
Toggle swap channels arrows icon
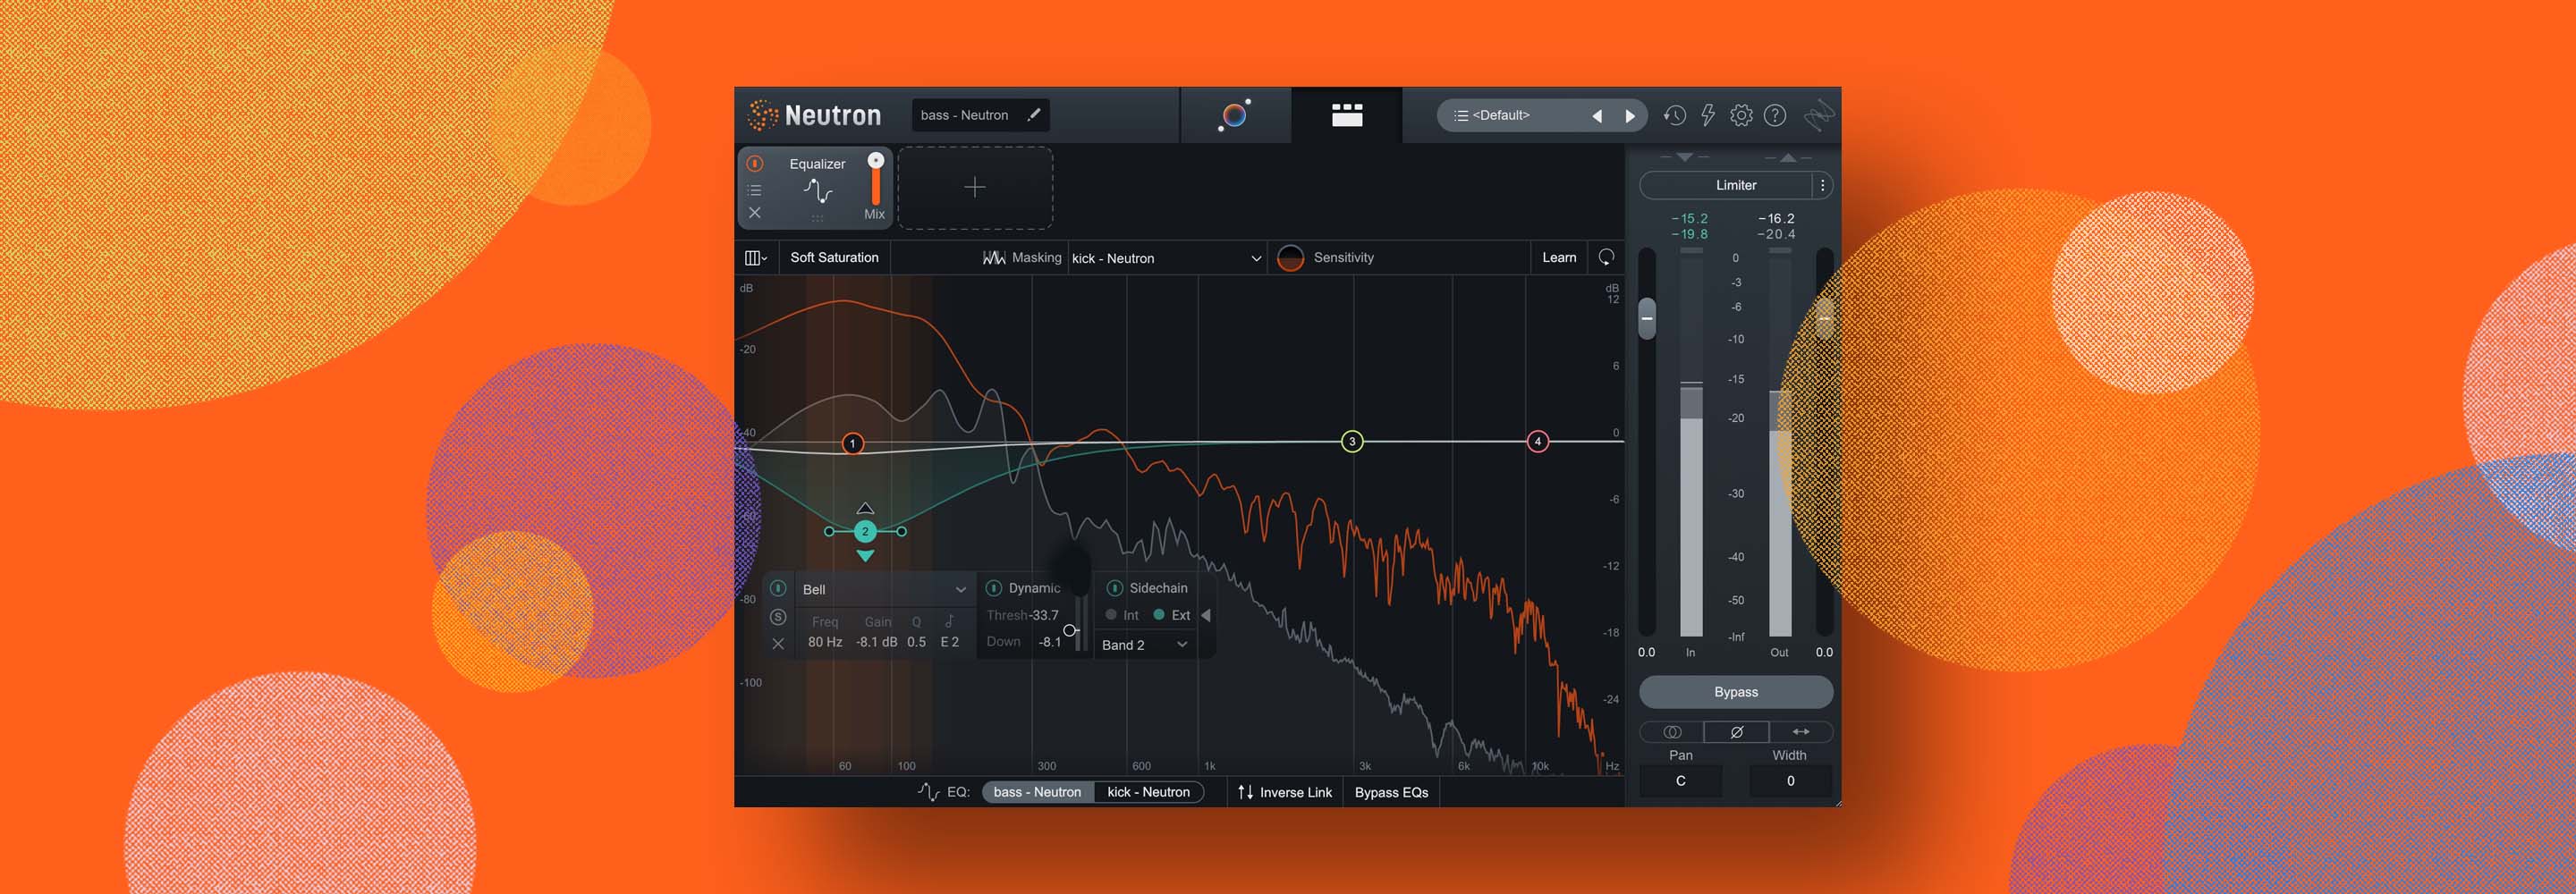pos(1801,732)
